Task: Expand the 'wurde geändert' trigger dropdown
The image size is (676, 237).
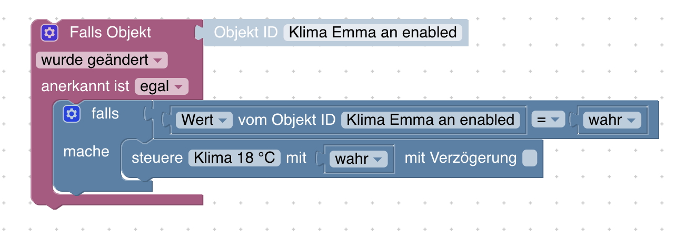Action: click(x=102, y=60)
